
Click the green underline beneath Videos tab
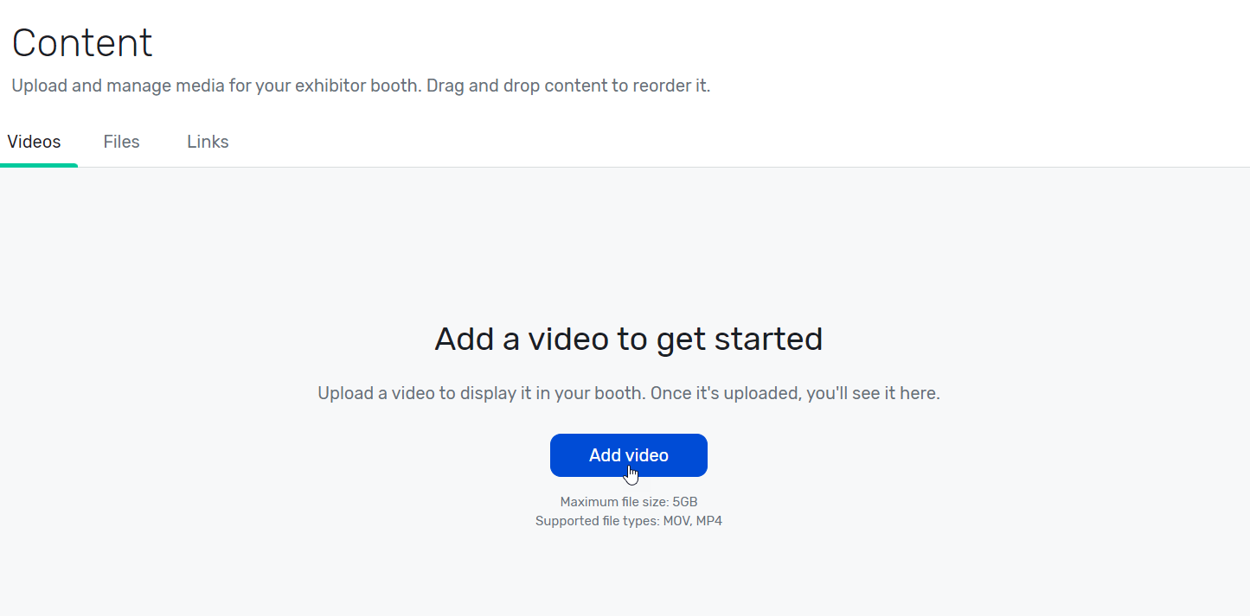pyautogui.click(x=39, y=165)
